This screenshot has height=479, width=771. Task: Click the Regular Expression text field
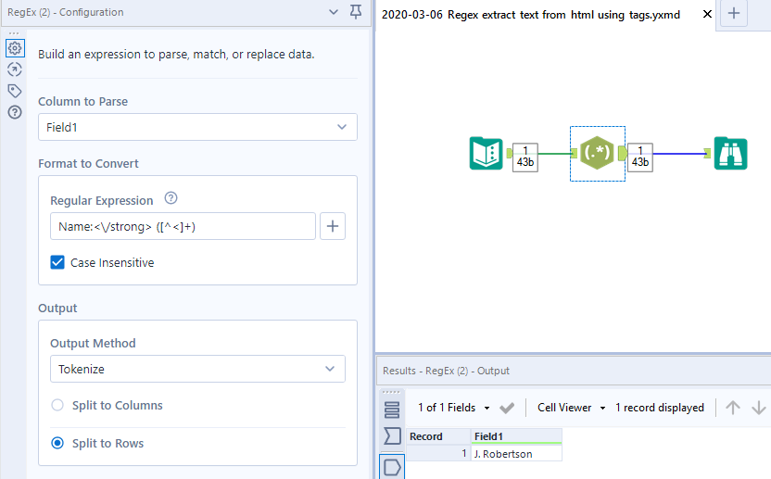(183, 226)
